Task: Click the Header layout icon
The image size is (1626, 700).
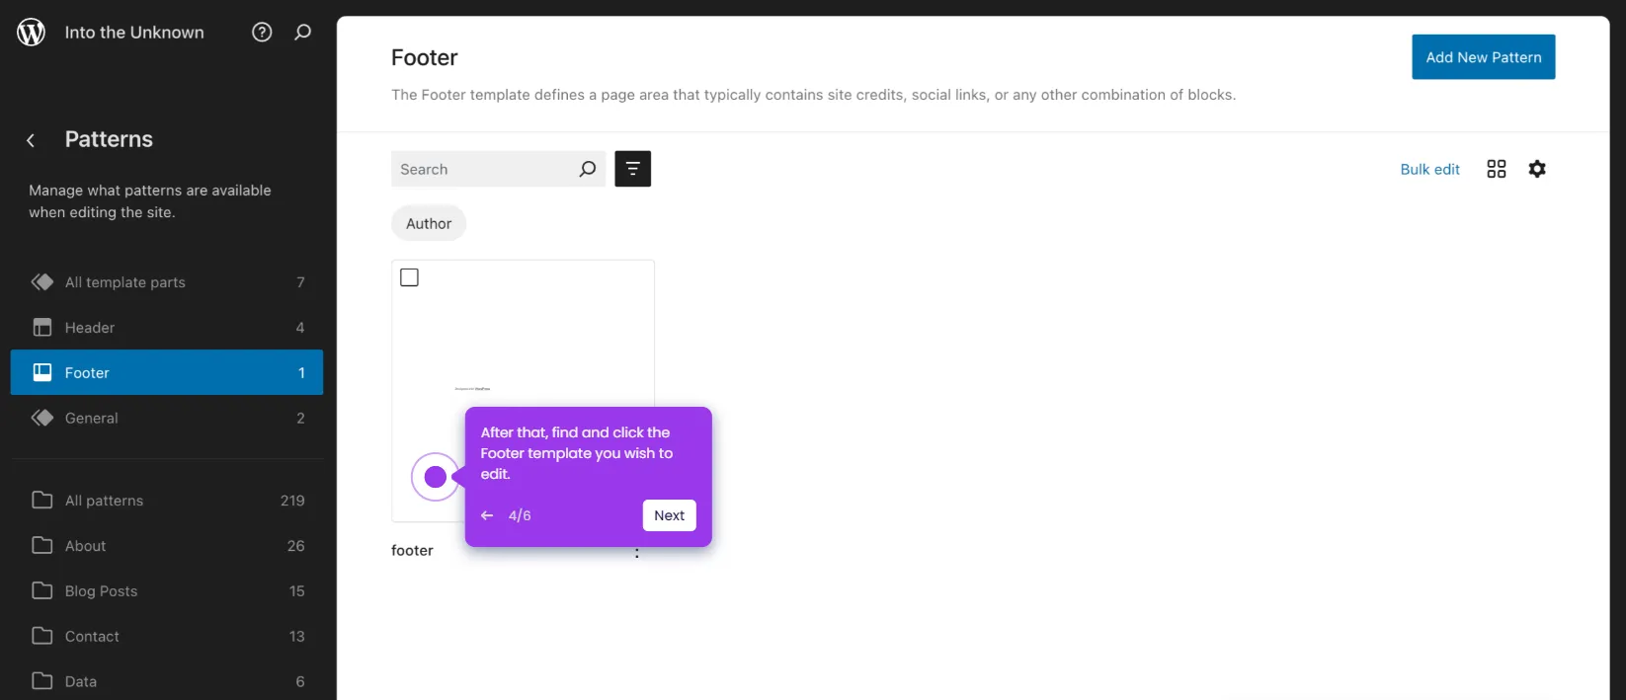Action: click(x=42, y=328)
